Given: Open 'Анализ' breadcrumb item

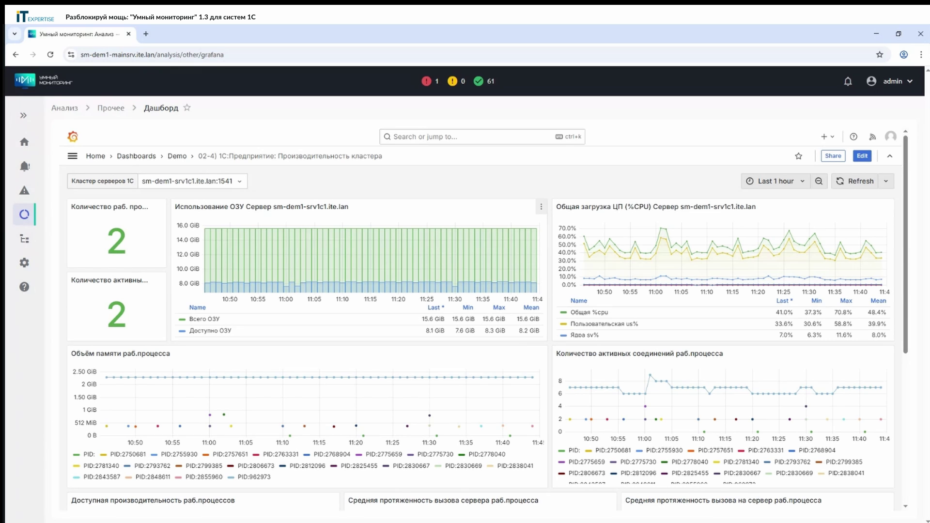Looking at the screenshot, I should tap(64, 108).
